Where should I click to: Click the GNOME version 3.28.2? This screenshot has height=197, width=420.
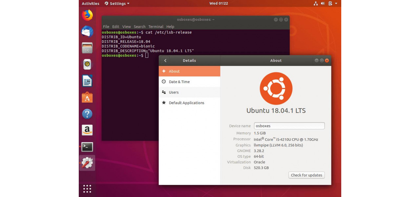(259, 151)
